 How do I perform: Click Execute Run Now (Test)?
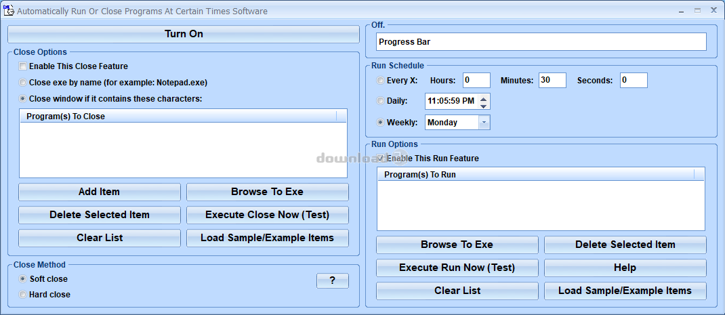(x=457, y=268)
